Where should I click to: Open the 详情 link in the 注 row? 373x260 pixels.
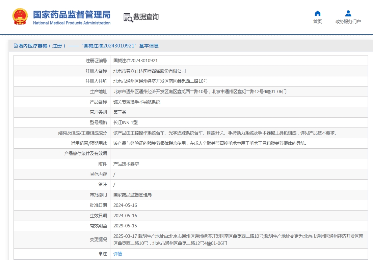coord(117,254)
